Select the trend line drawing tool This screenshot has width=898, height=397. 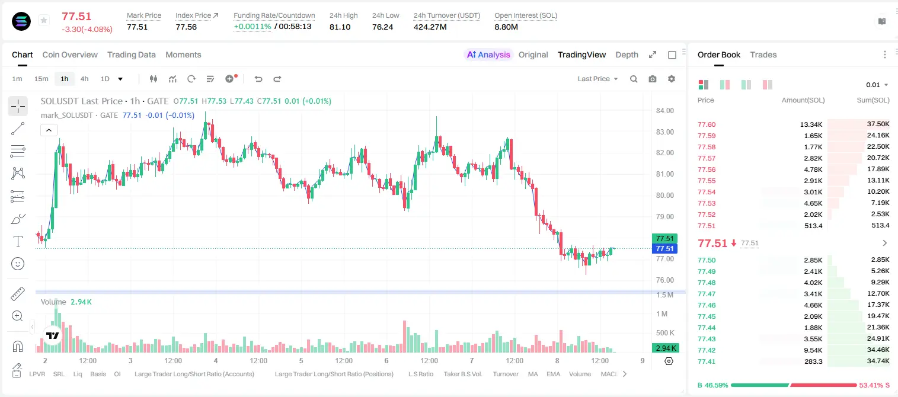pyautogui.click(x=18, y=129)
